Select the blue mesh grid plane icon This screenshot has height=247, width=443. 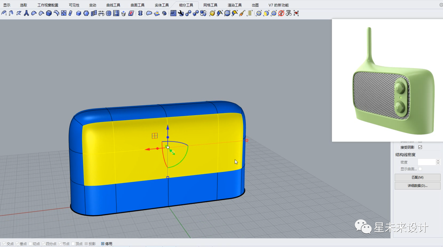click(x=173, y=13)
